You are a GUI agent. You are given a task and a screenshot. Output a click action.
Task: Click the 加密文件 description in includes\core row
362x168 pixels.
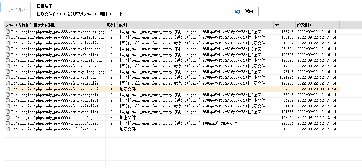pos(127,129)
